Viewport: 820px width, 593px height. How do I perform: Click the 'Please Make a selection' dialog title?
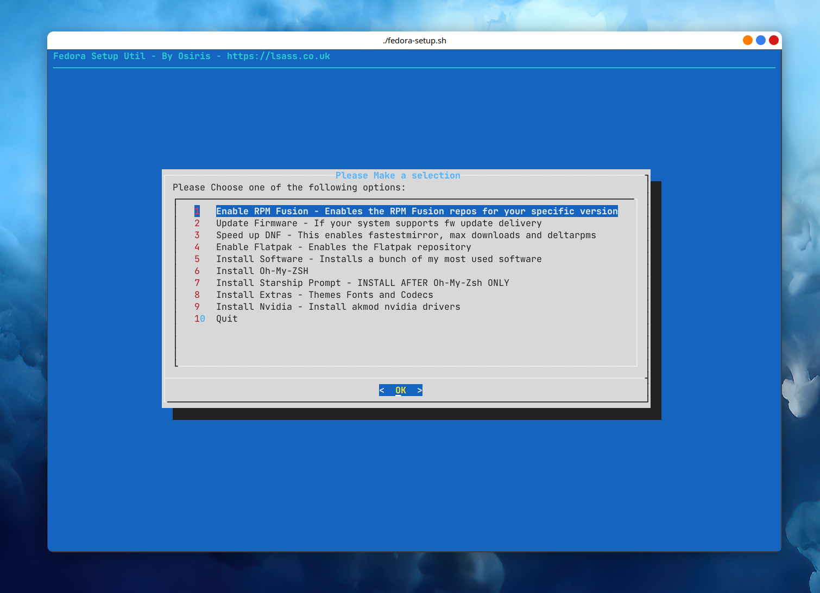click(x=398, y=175)
